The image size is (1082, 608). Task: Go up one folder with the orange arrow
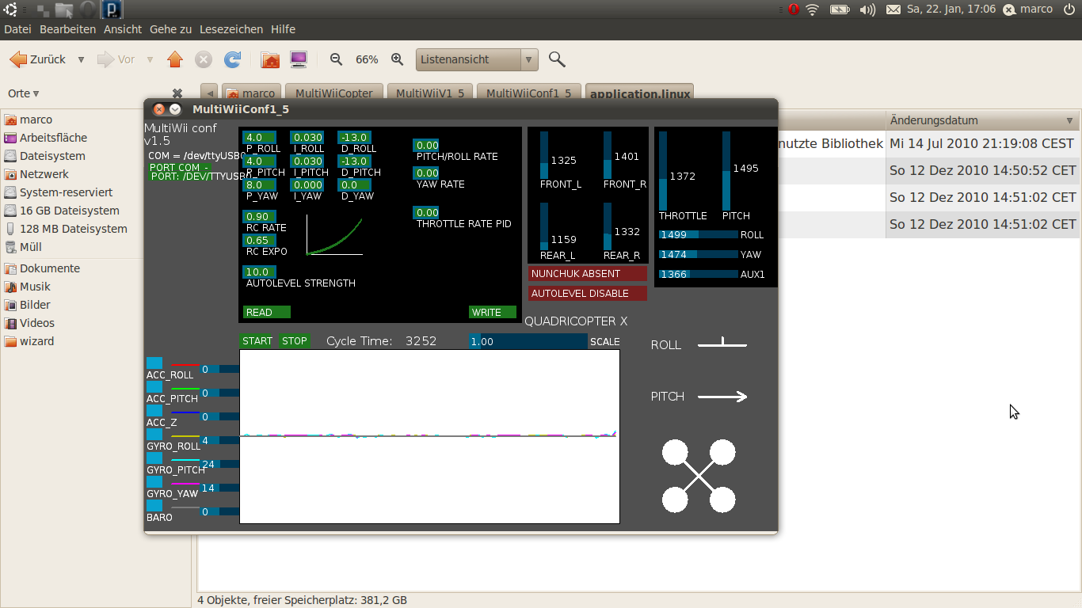click(x=175, y=59)
